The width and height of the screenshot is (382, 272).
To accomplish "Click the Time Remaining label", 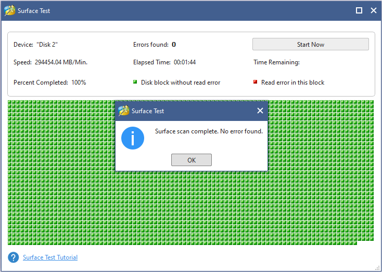I will (276, 62).
